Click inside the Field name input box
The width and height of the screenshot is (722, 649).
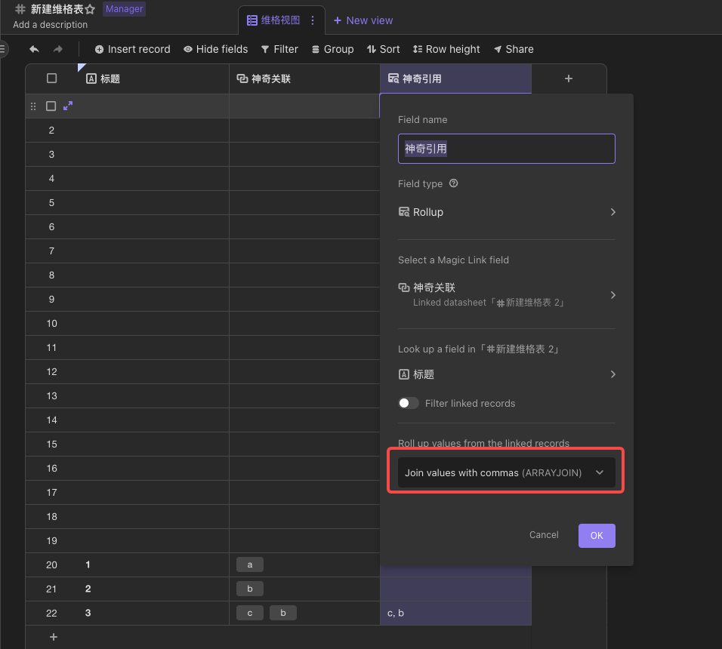[x=506, y=149]
